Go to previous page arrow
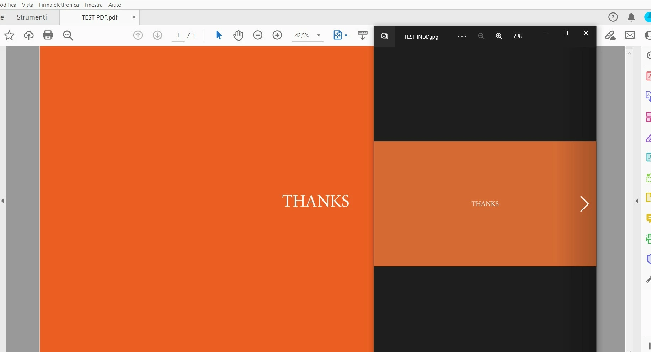Image resolution: width=651 pixels, height=352 pixels. (138, 35)
